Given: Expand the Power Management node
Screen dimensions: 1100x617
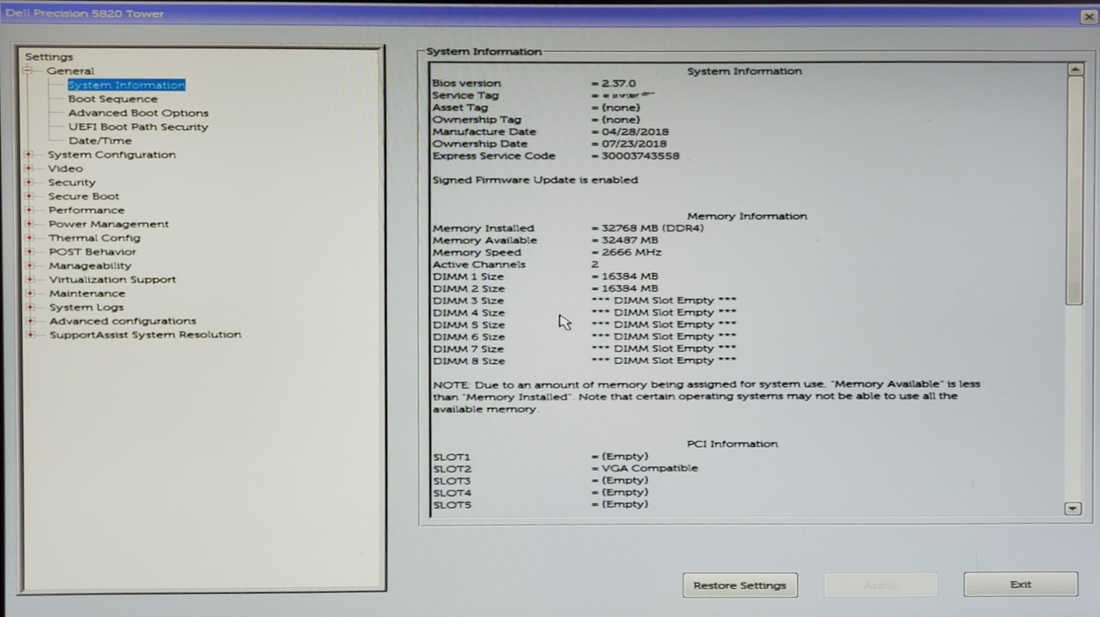Looking at the screenshot, I should tap(29, 224).
